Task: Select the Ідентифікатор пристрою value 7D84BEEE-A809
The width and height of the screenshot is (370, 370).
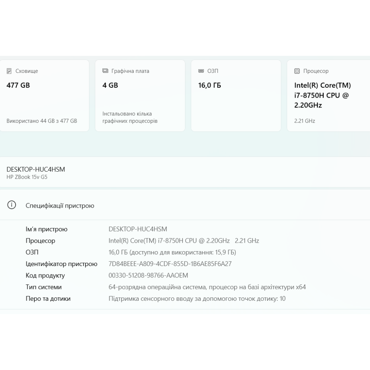Action: pos(170,264)
